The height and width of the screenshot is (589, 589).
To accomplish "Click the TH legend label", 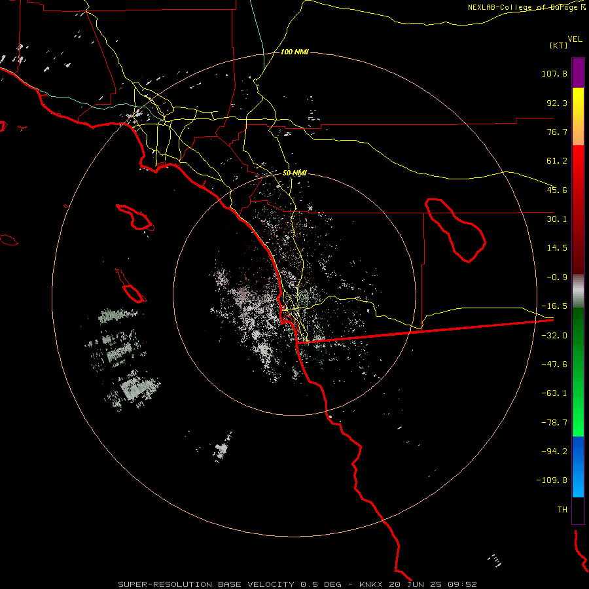I will coord(562,510).
